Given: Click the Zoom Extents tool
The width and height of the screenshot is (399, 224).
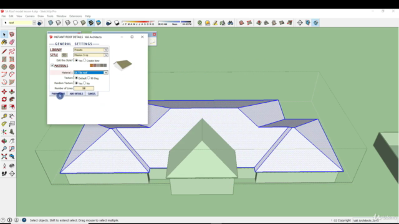Looking at the screenshot, I should [4, 156].
